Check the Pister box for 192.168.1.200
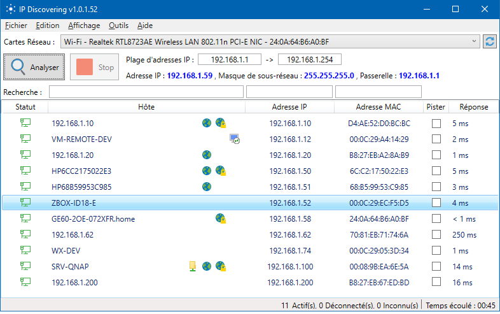This screenshot has height=314, width=500. click(x=436, y=282)
